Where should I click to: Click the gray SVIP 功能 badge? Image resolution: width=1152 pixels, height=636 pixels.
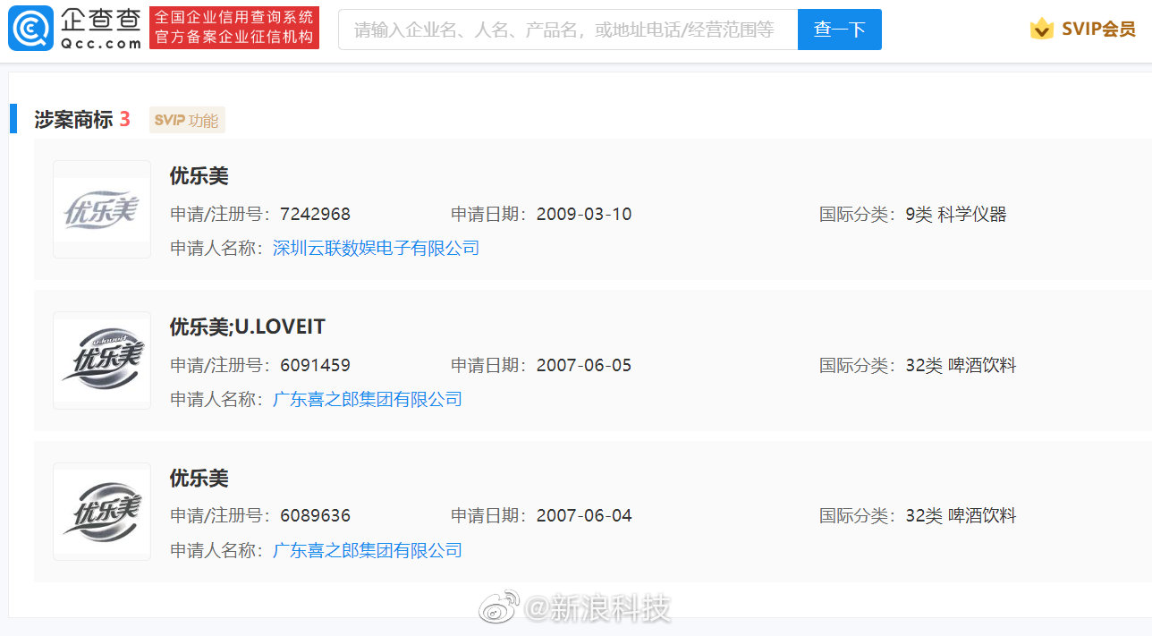[x=187, y=120]
